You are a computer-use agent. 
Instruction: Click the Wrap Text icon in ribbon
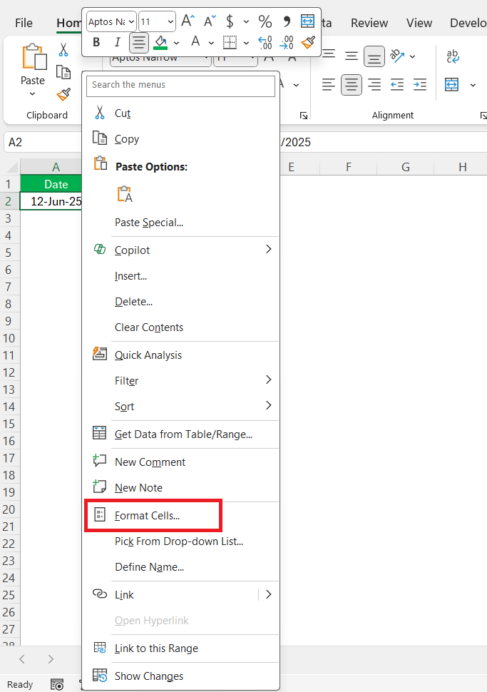pos(453,56)
